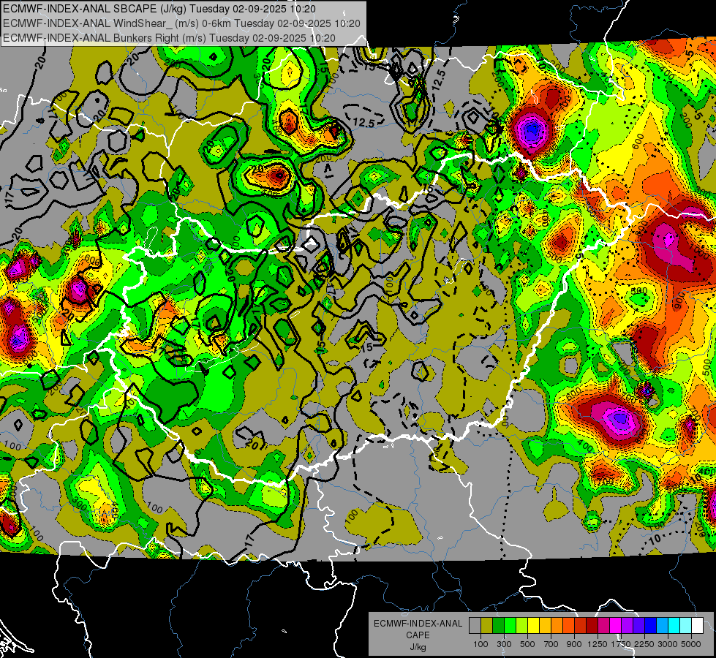Click the legend's ECMWF-INDEX-ANAL label

tap(418, 624)
